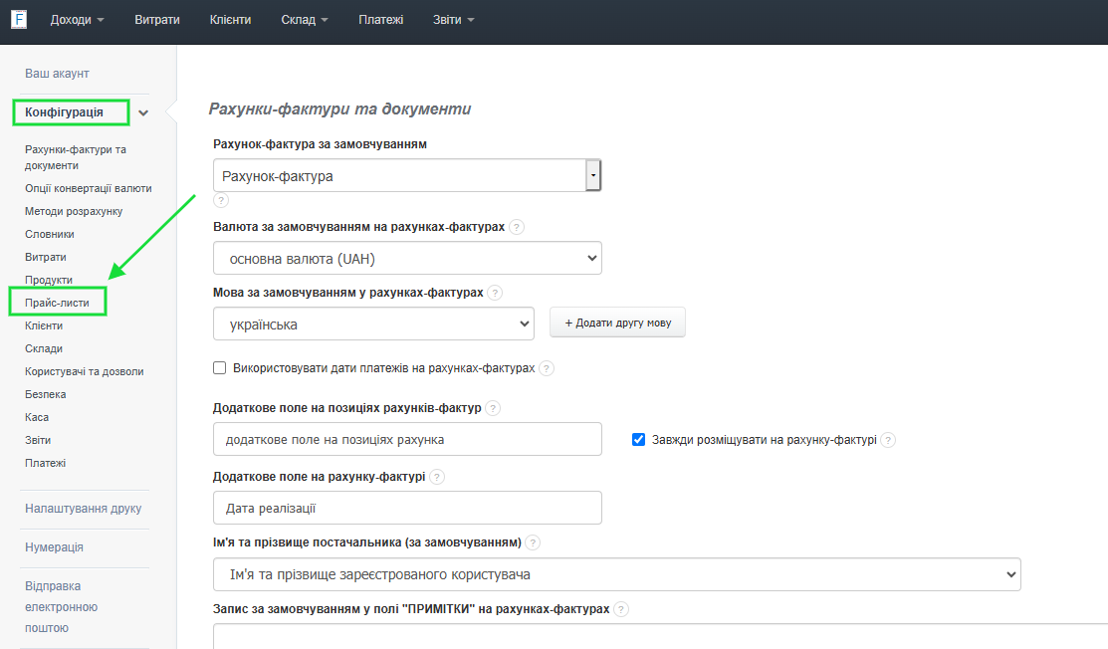Click the 'Дата реалізації' input field
Viewport: 1108px width, 649px height.
pos(407,508)
